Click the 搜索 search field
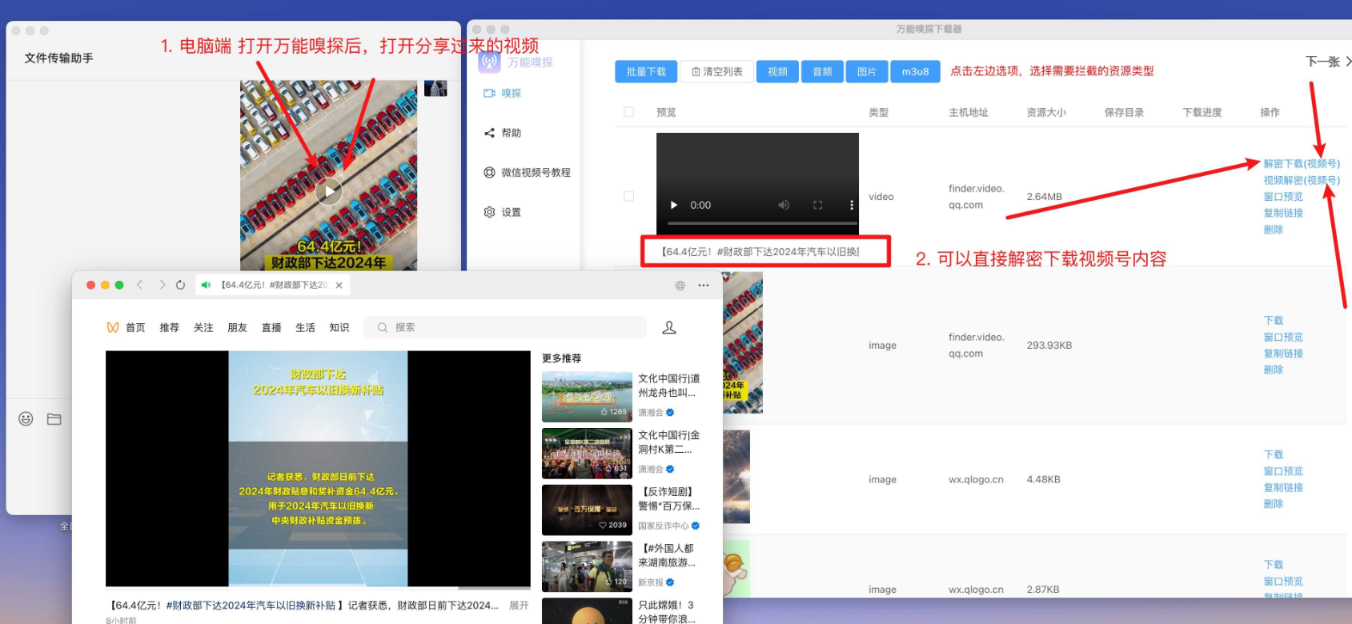The height and width of the screenshot is (624, 1352). (505, 327)
